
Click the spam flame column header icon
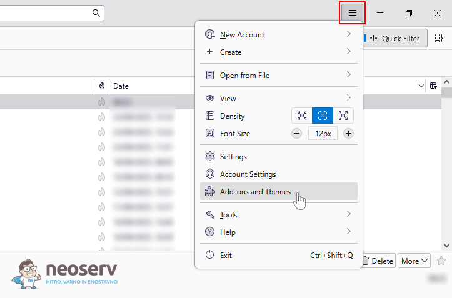point(101,86)
